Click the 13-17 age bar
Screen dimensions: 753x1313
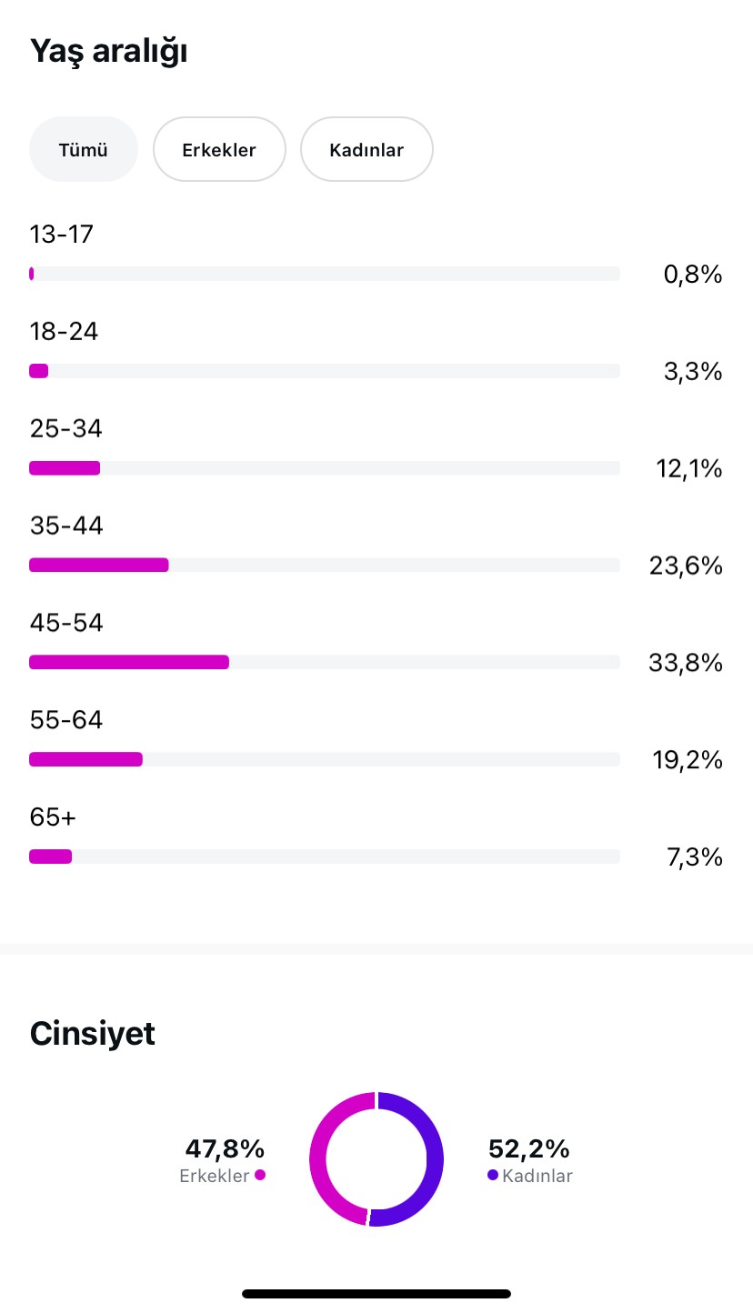point(325,274)
